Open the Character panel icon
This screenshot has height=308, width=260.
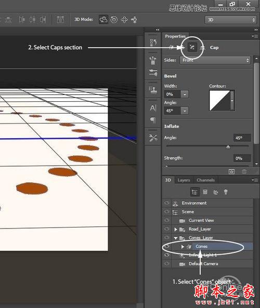coord(153,108)
